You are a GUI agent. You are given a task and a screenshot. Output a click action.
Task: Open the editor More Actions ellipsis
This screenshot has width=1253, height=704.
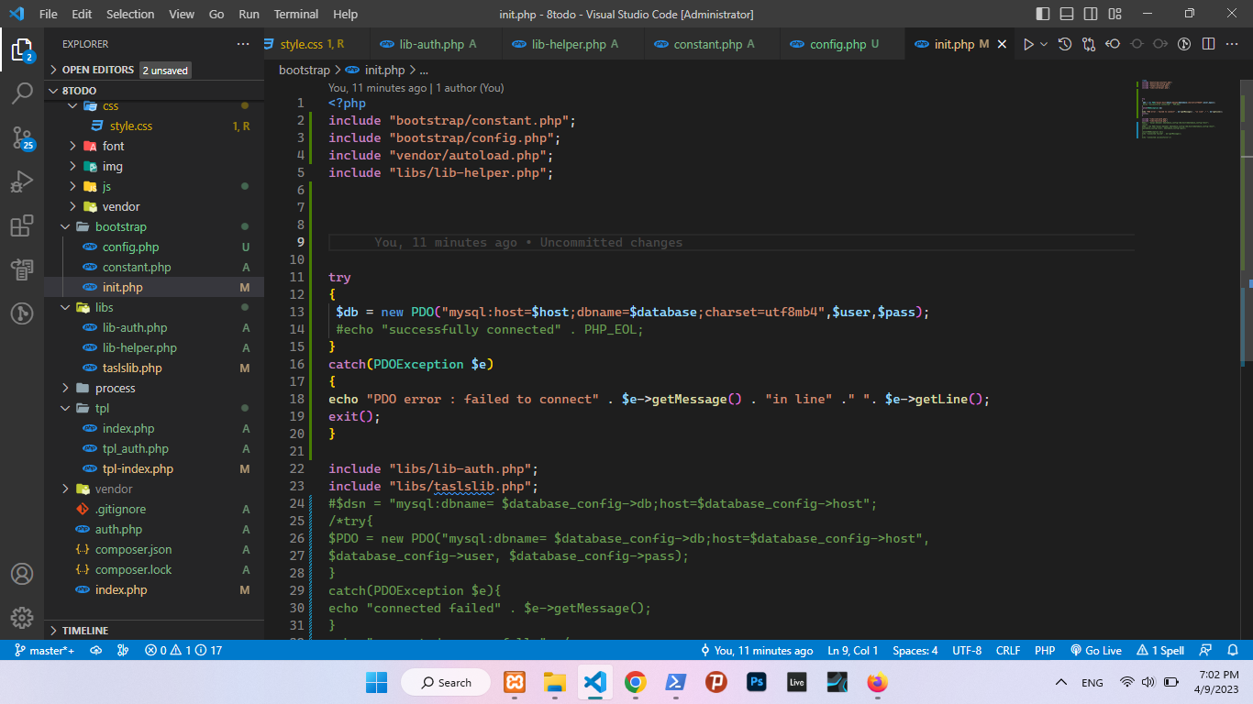(1232, 44)
